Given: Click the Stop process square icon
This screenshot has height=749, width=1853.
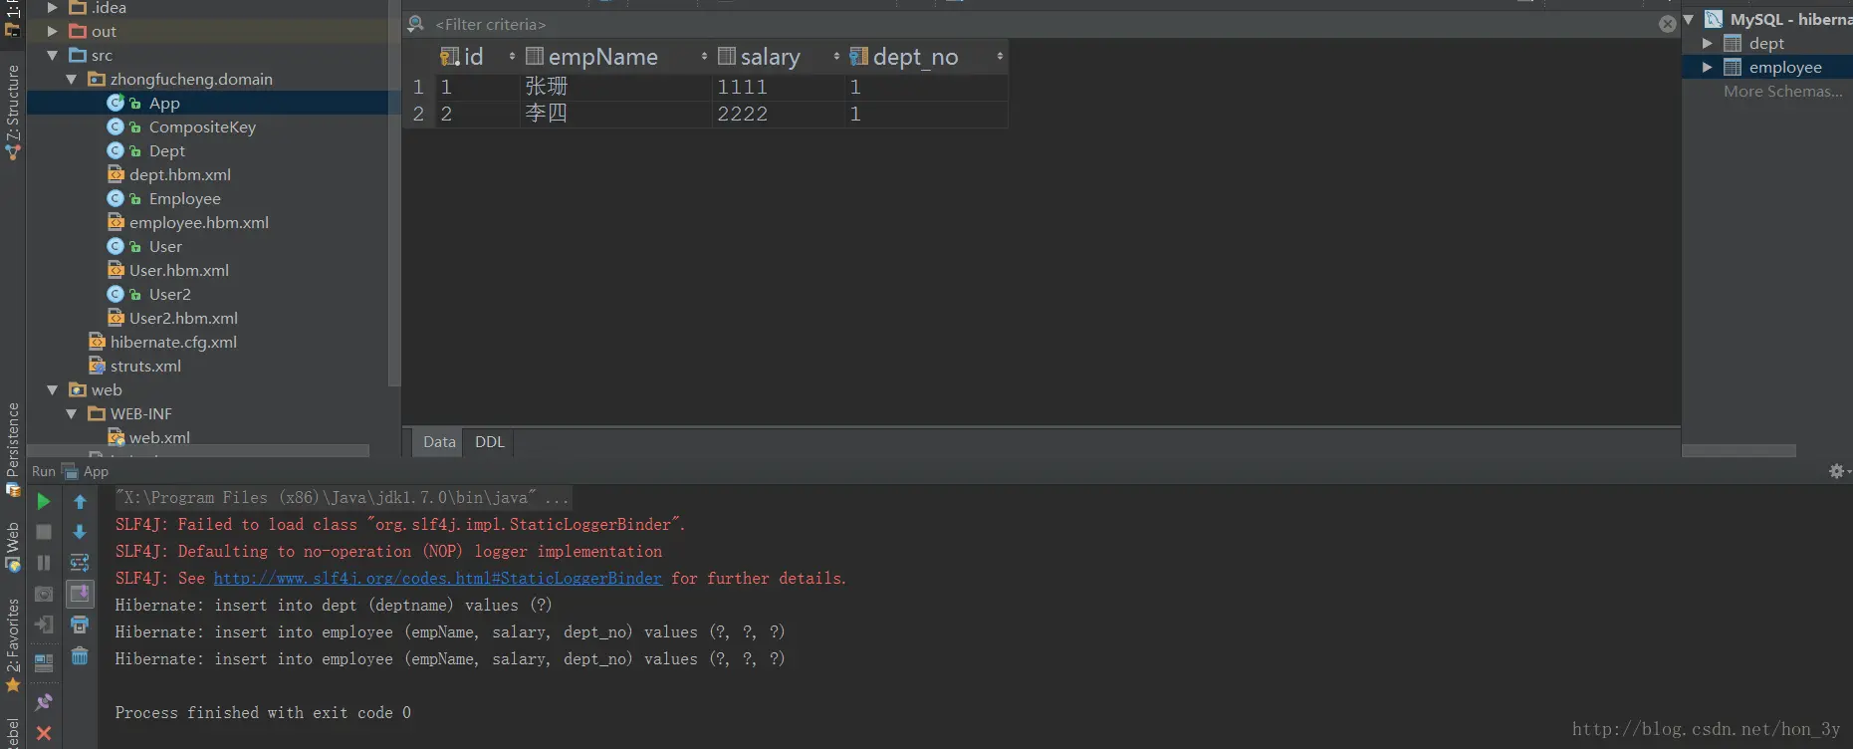Looking at the screenshot, I should pyautogui.click(x=44, y=533).
